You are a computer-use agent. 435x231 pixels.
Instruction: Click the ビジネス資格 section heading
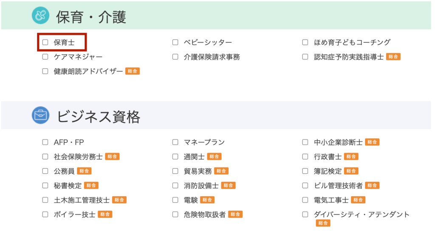tap(99, 117)
